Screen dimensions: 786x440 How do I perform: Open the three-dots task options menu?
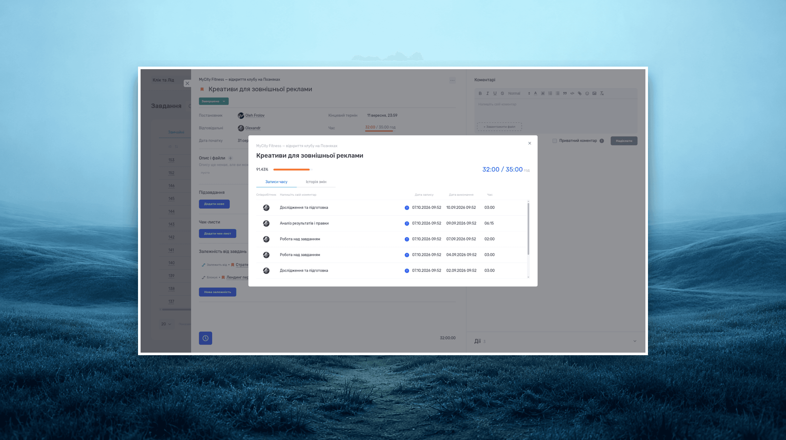click(452, 80)
